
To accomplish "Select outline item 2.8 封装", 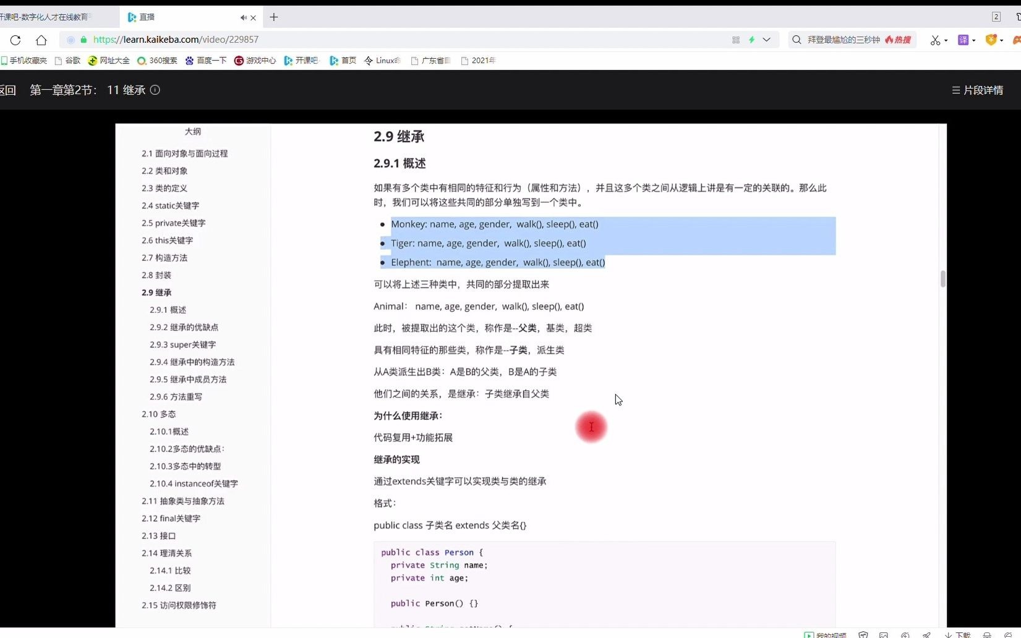I will click(156, 275).
